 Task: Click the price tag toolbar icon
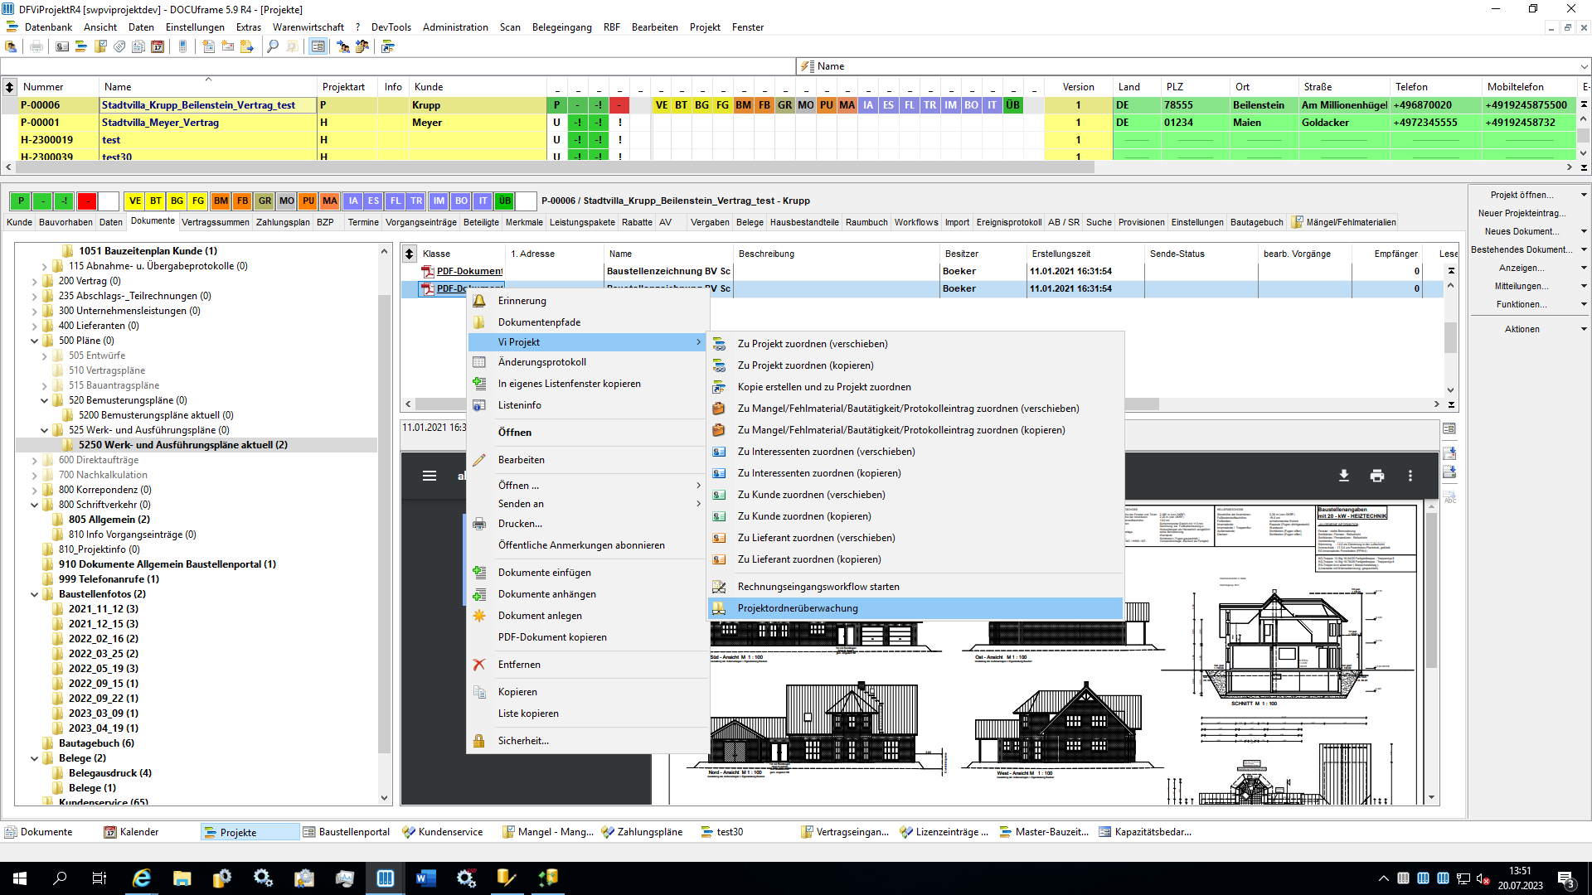(119, 46)
